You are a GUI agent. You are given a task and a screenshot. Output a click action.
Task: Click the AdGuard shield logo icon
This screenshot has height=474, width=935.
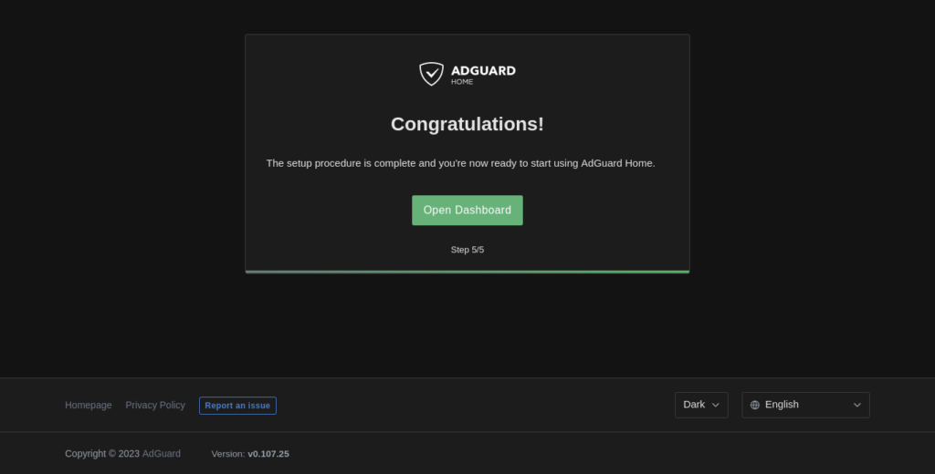click(x=431, y=74)
